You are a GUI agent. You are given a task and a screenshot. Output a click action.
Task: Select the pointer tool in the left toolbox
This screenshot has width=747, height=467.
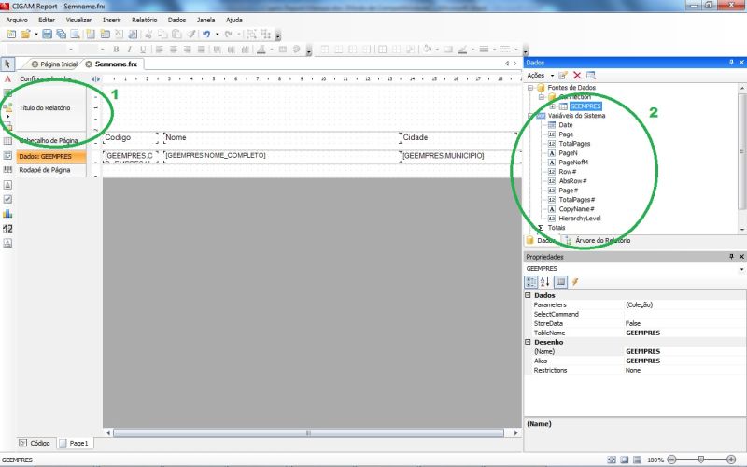(7, 64)
